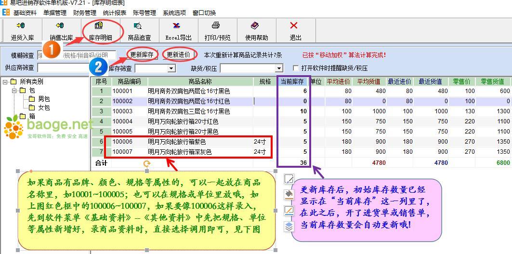Viewport: 512px width, 254px height.
Task: Click the red 退出 exit icon
Action: 295,30
